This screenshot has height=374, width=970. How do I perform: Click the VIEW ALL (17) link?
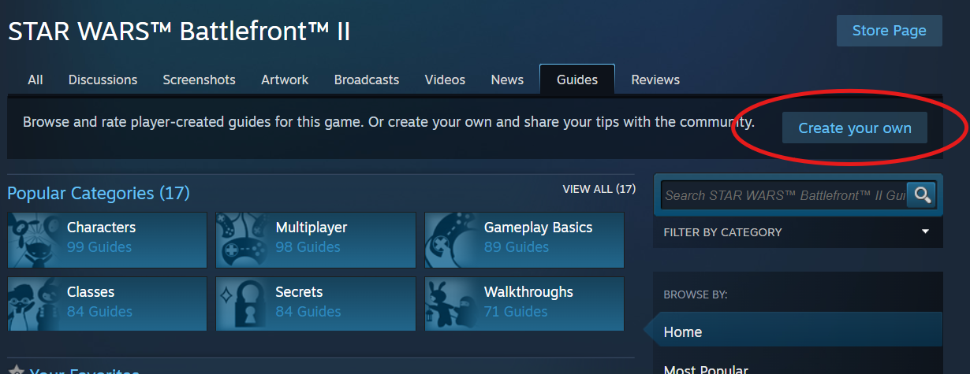599,189
